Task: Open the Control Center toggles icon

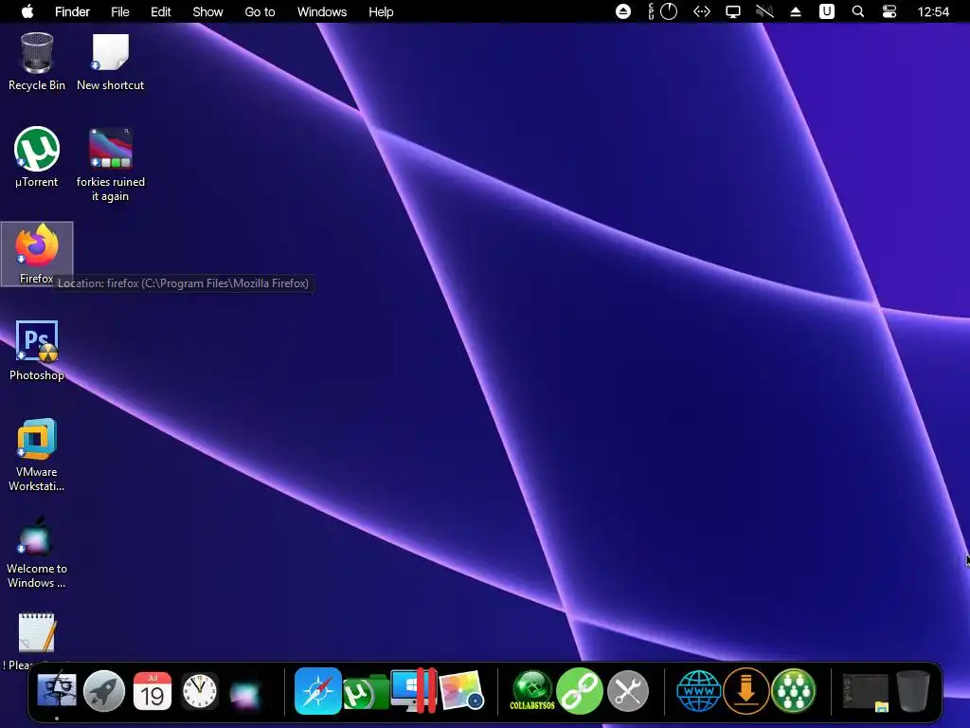Action: pyautogui.click(x=889, y=11)
